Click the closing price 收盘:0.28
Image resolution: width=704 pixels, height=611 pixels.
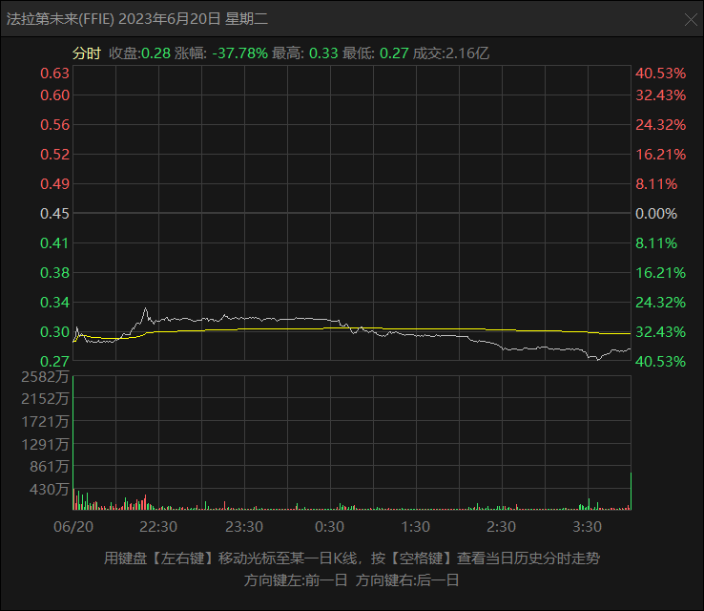(139, 53)
